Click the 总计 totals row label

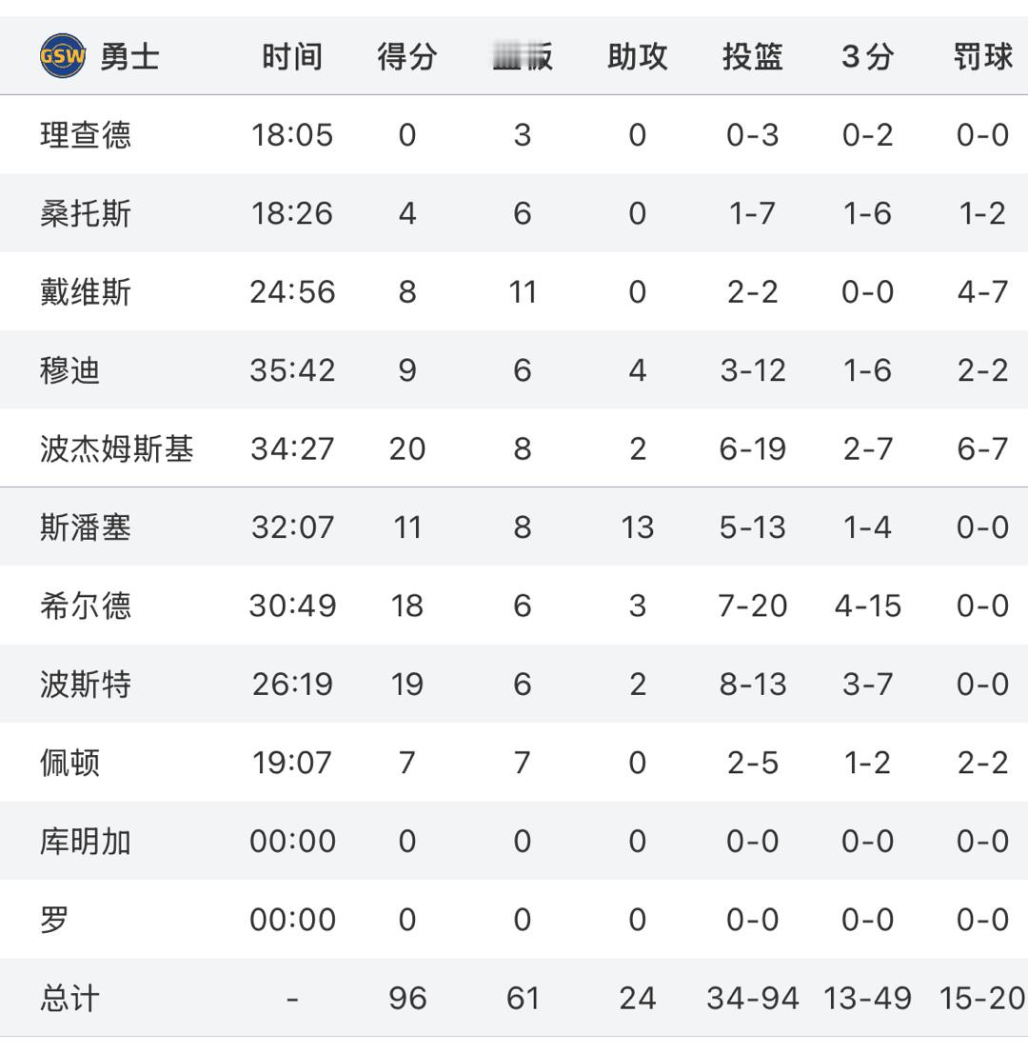pos(69,998)
